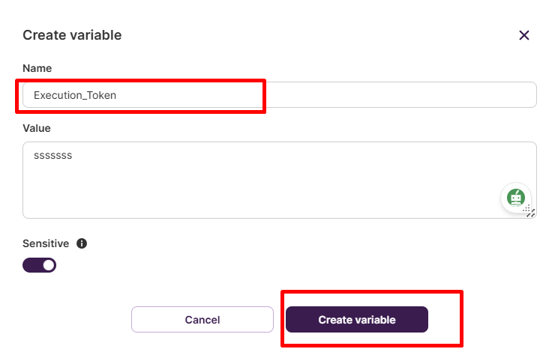
Task: Click the Create variable dialog heading
Action: click(72, 35)
